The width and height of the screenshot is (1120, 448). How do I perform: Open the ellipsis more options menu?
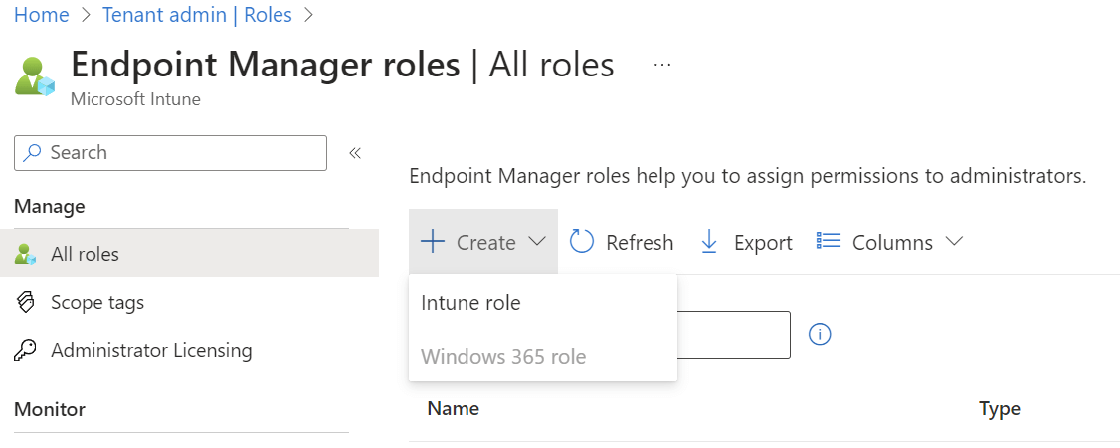[x=662, y=66]
